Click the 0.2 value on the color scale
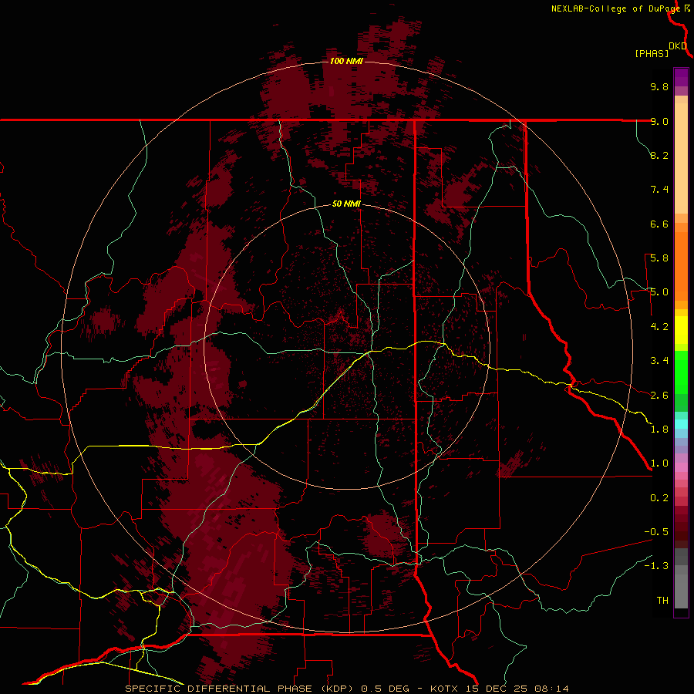The image size is (694, 694). 659,498
